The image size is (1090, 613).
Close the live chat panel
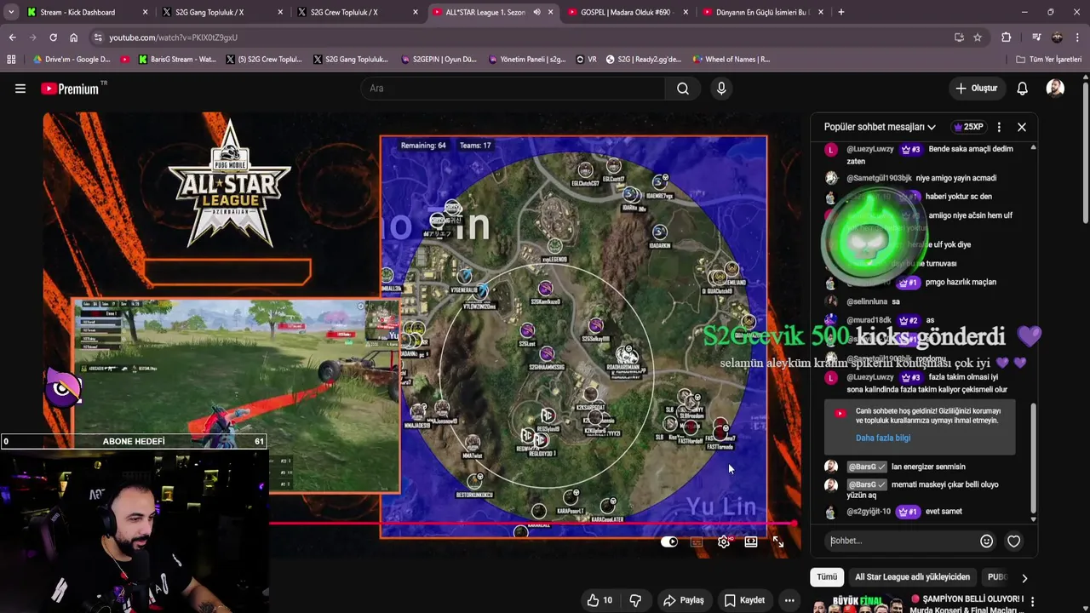click(1022, 127)
